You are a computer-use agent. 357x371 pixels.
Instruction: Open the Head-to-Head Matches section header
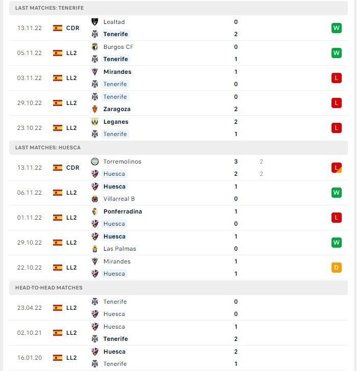(x=178, y=288)
